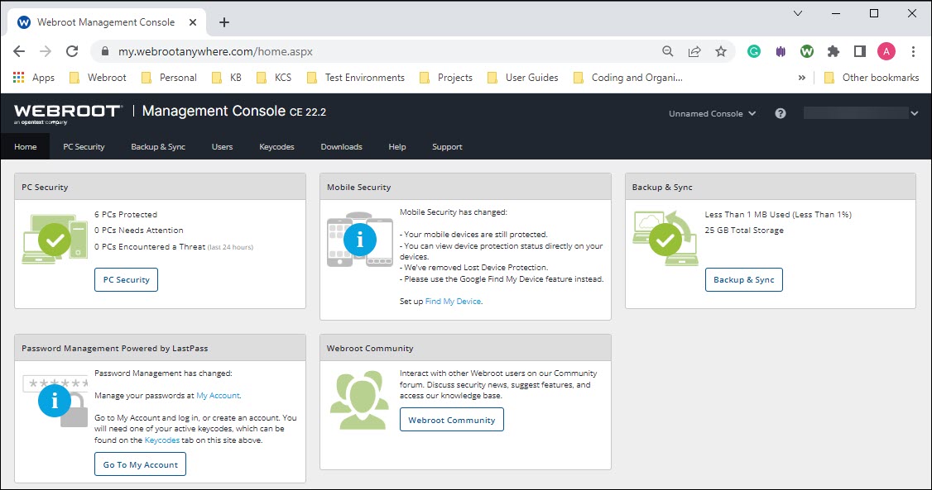Open the Webroot browser extension icon

point(807,51)
